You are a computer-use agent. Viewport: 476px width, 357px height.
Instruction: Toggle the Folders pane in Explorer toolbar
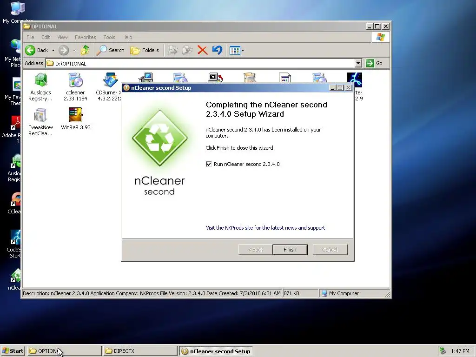pos(145,50)
